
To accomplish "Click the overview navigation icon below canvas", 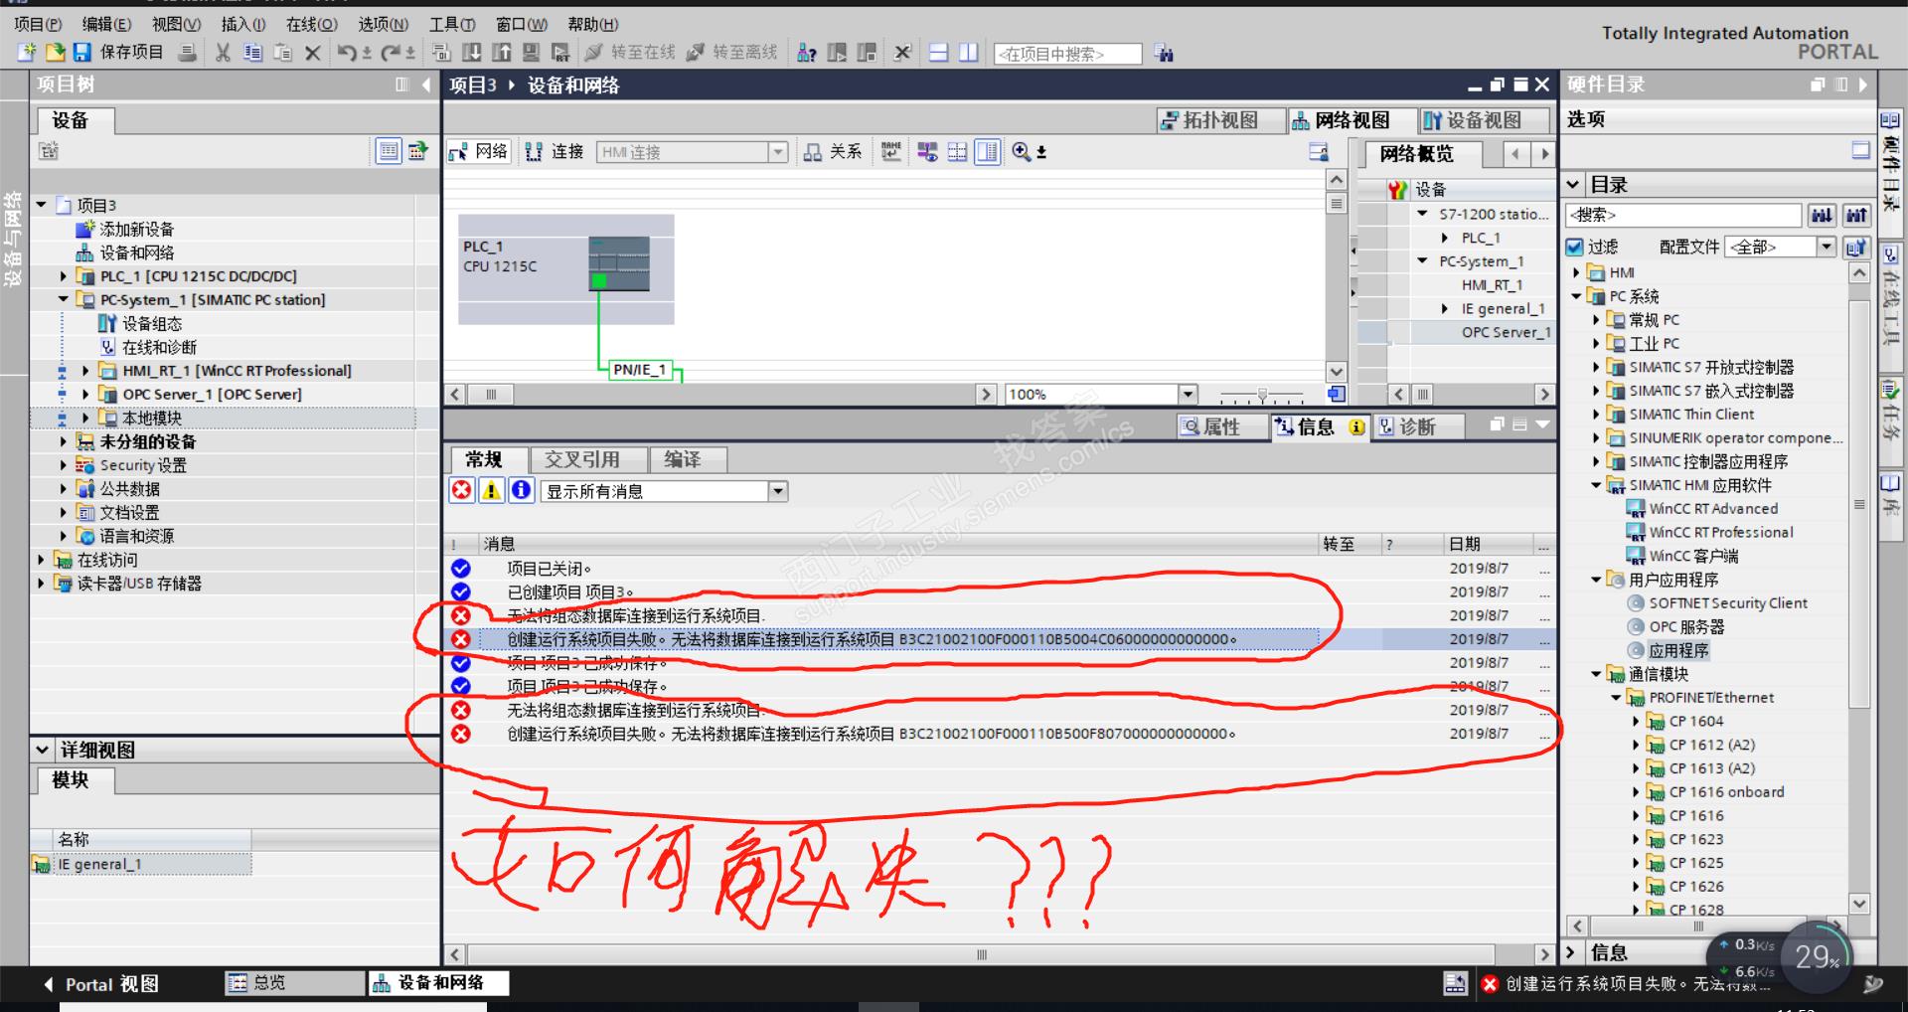I will pos(1337,394).
